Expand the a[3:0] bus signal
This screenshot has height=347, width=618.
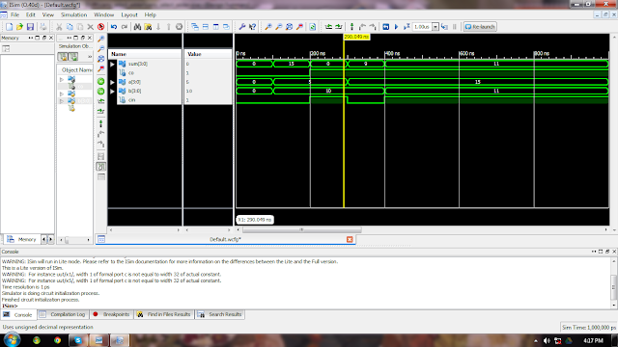point(112,82)
